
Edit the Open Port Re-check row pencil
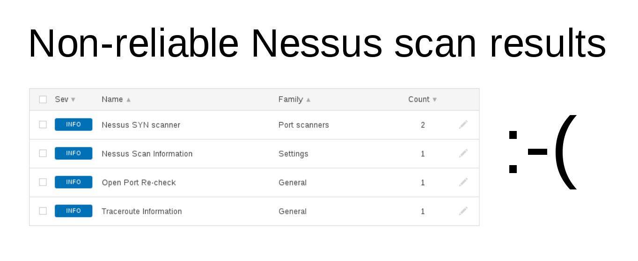[463, 182]
